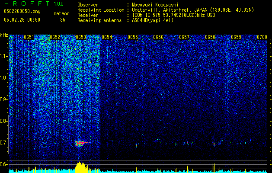Click the 0653 time marker
Viewport: 272px width, 173px height.
[x=81, y=37]
